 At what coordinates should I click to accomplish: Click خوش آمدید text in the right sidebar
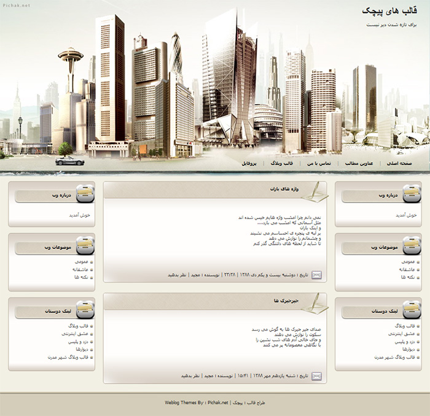[x=406, y=215]
